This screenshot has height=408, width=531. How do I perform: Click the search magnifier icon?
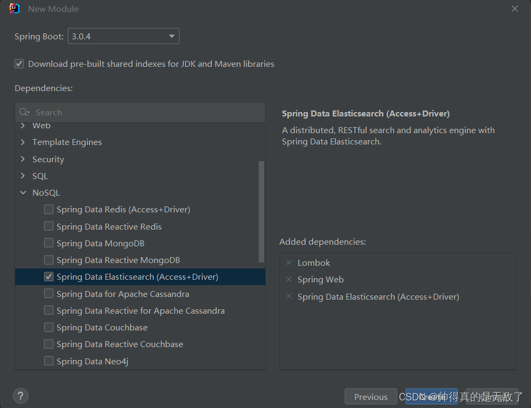point(24,112)
